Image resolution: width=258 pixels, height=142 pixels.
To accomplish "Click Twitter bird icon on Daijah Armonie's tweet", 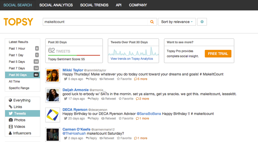I will (x=66, y=98).
